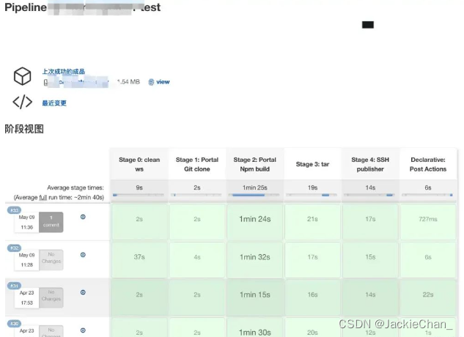Screen dimensions: 464x337
Task: Select the Declarative: Post Actions header
Action: 428,164
